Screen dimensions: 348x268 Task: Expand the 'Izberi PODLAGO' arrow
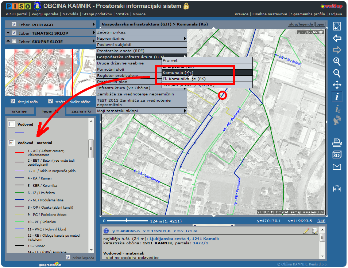[x=94, y=25]
